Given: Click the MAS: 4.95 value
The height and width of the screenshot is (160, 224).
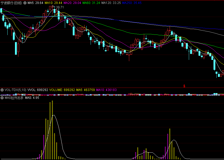Looking at the screenshot, I should (32, 98).
